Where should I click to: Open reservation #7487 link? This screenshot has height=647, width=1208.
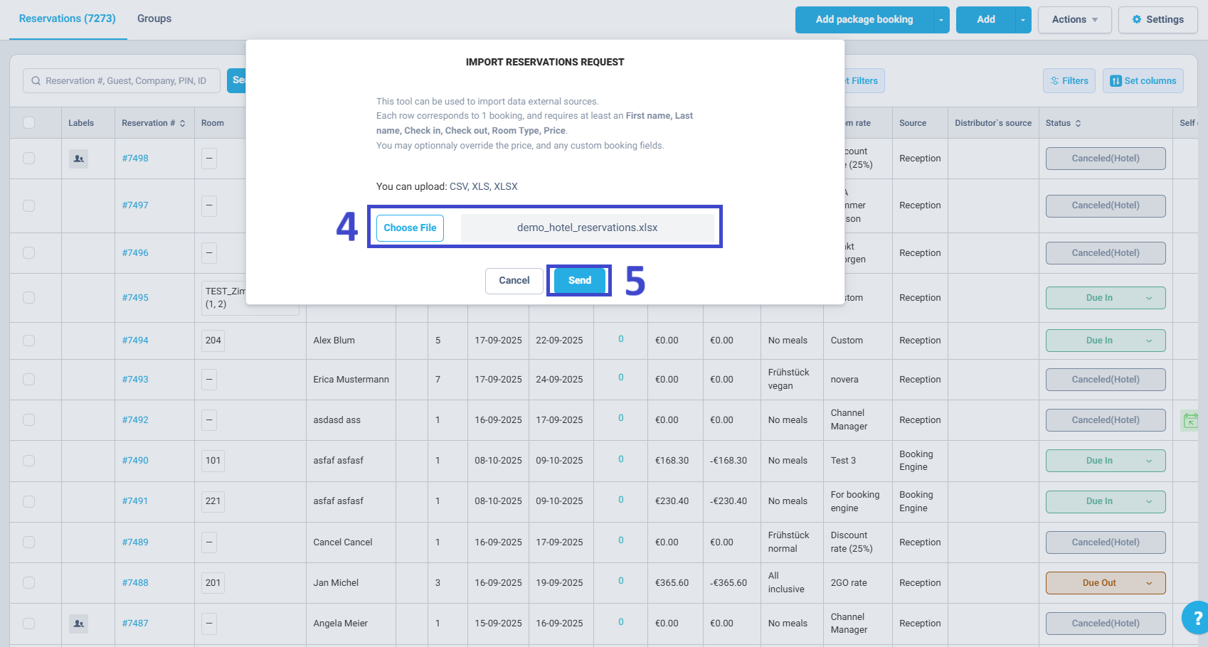click(x=135, y=624)
